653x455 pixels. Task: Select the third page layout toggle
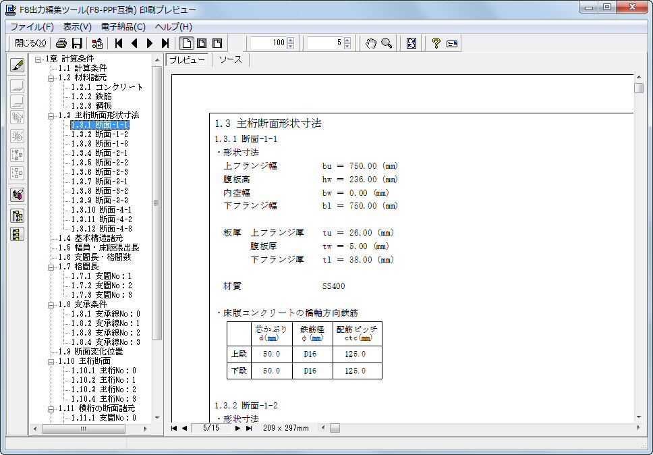click(x=217, y=43)
